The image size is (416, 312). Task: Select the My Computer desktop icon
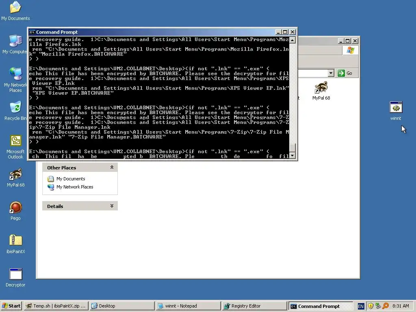(x=15, y=44)
